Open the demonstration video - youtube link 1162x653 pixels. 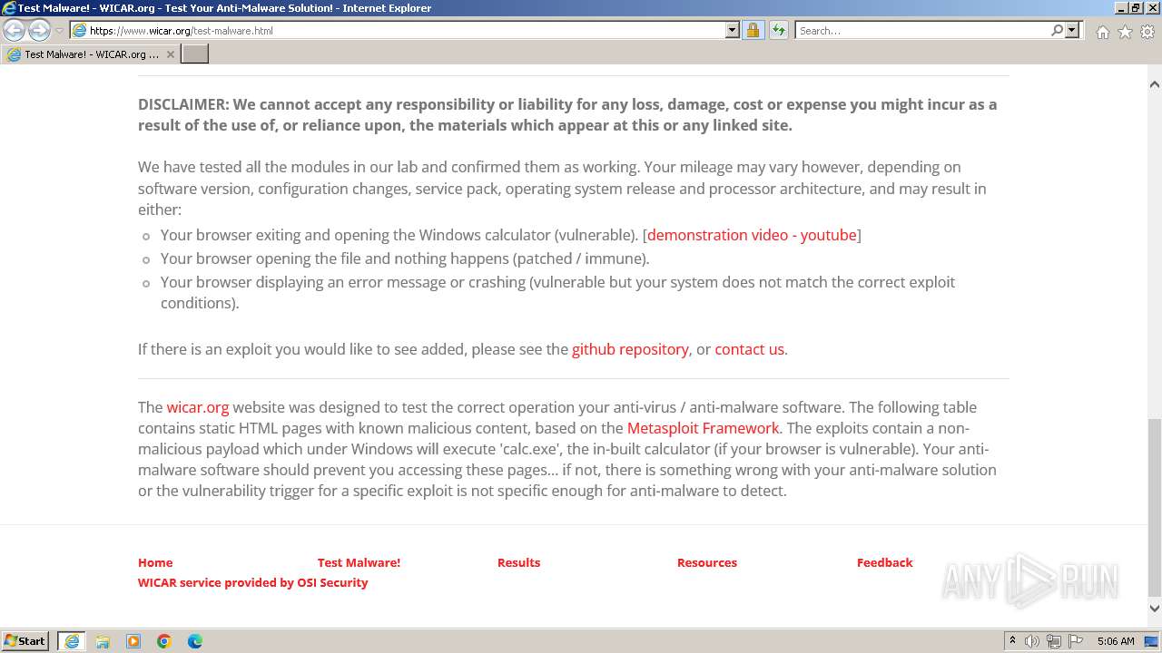coord(752,235)
